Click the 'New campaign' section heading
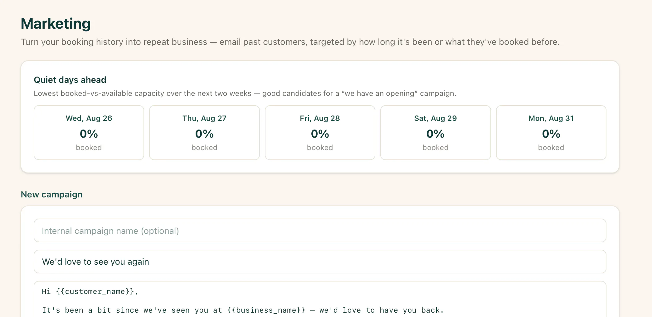 [51, 194]
